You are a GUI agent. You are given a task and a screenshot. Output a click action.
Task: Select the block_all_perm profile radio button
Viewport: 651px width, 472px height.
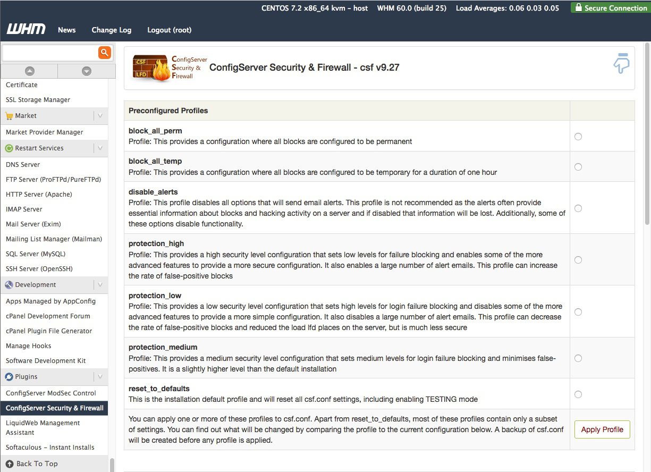[578, 137]
